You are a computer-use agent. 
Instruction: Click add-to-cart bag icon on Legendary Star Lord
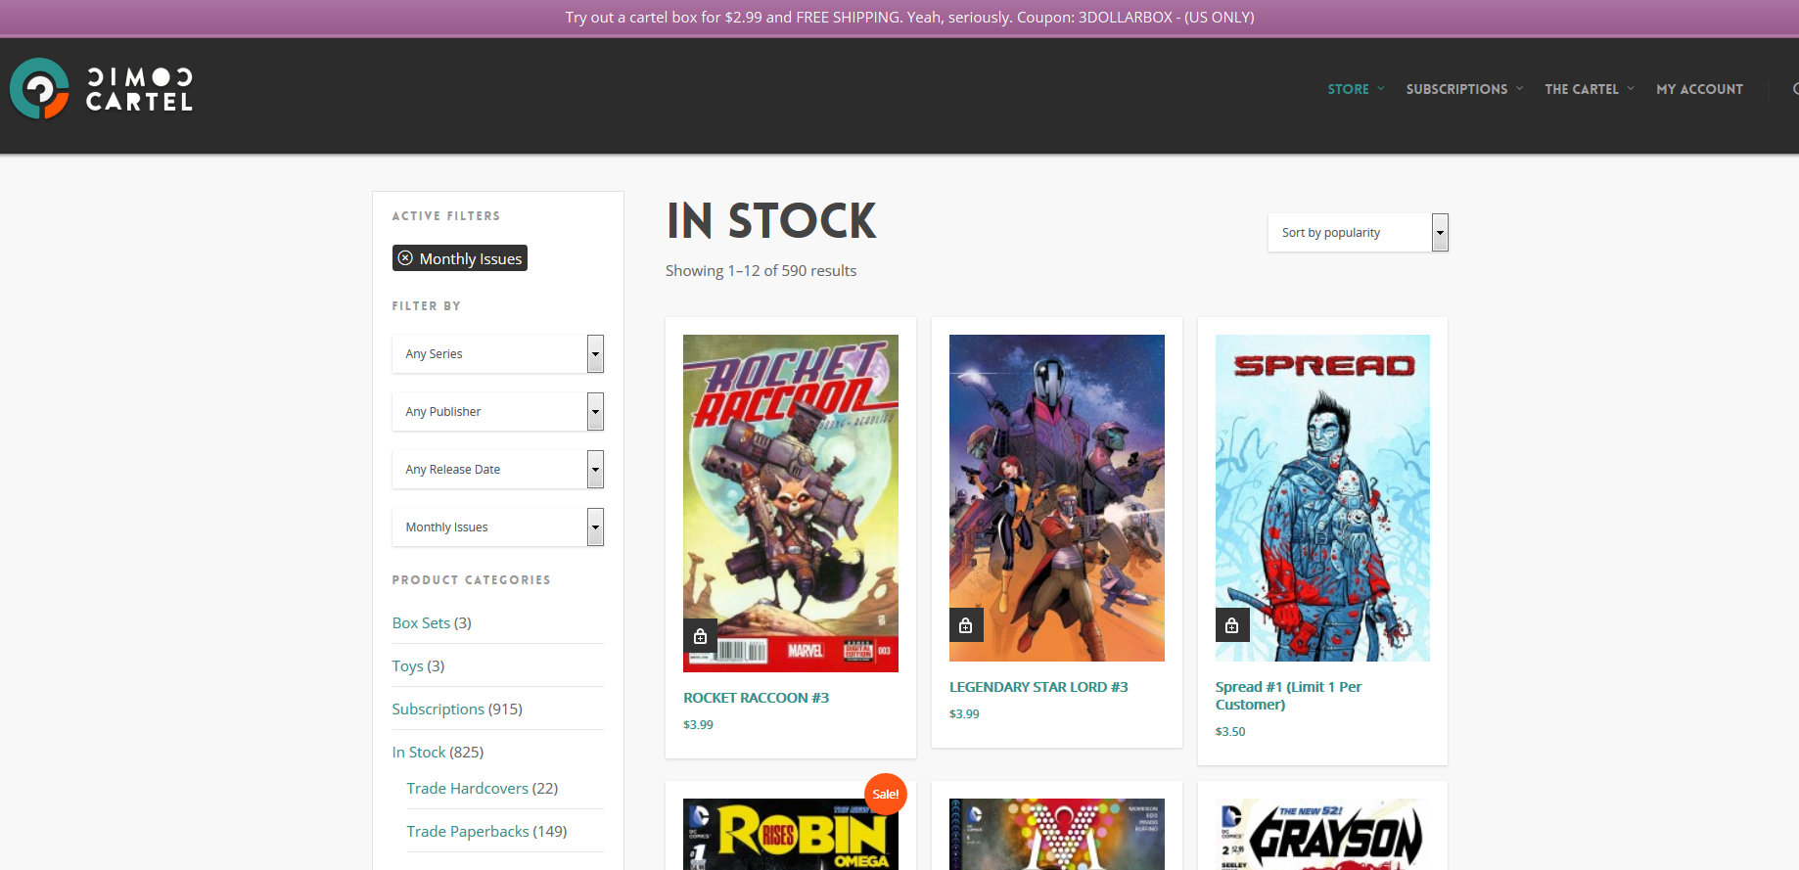pyautogui.click(x=966, y=625)
